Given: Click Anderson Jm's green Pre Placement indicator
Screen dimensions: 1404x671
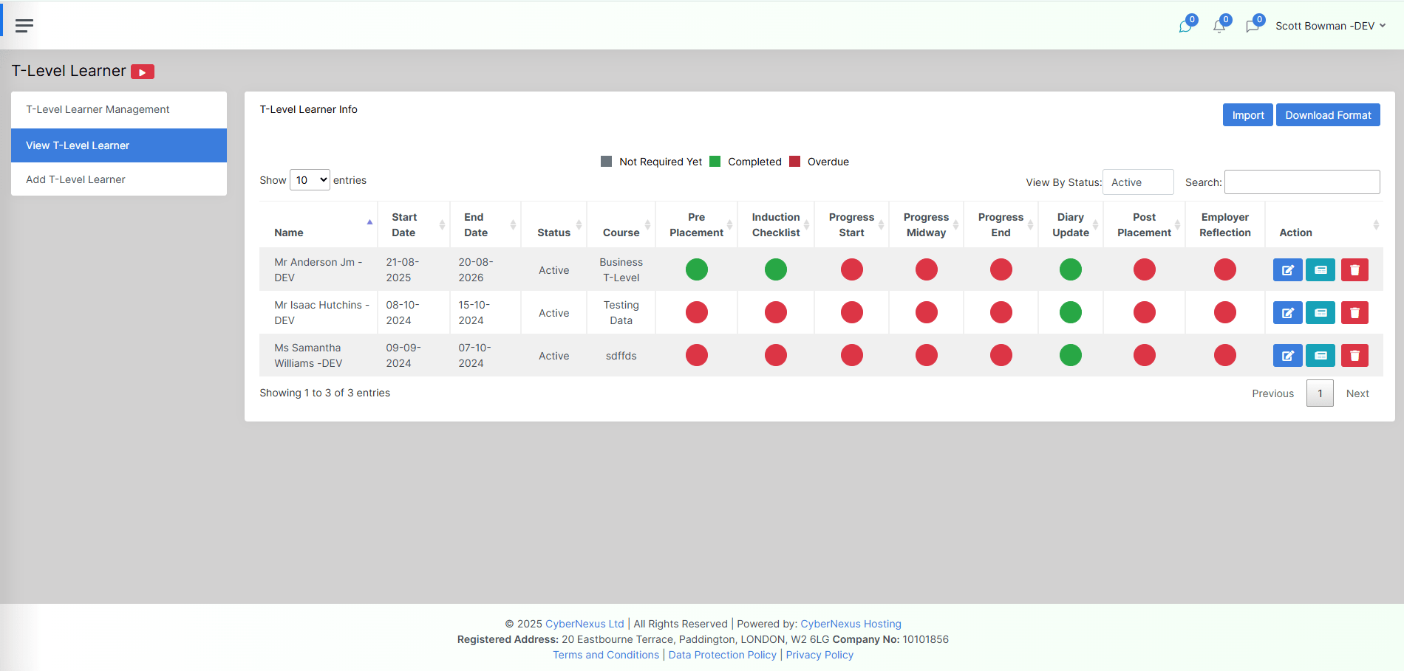Looking at the screenshot, I should click(x=696, y=270).
